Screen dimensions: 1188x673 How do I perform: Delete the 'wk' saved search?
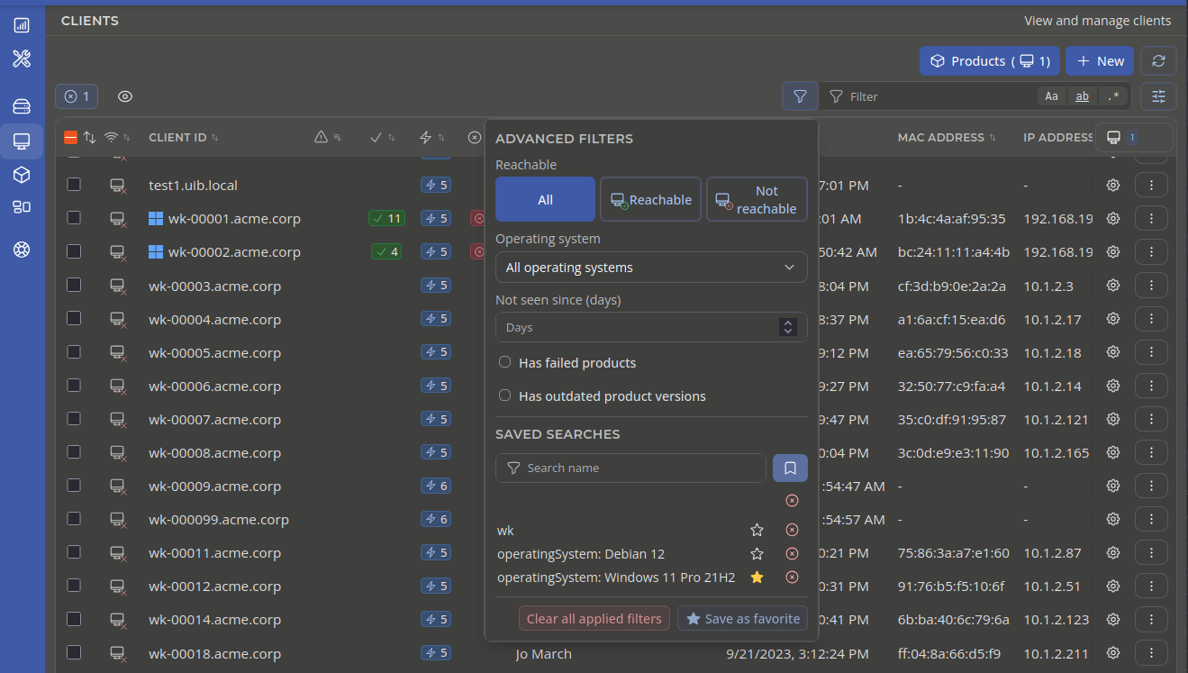pyautogui.click(x=792, y=531)
